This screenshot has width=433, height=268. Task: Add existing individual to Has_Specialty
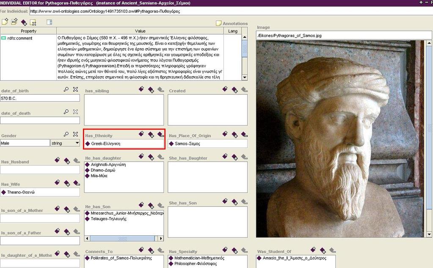[x=234, y=251]
